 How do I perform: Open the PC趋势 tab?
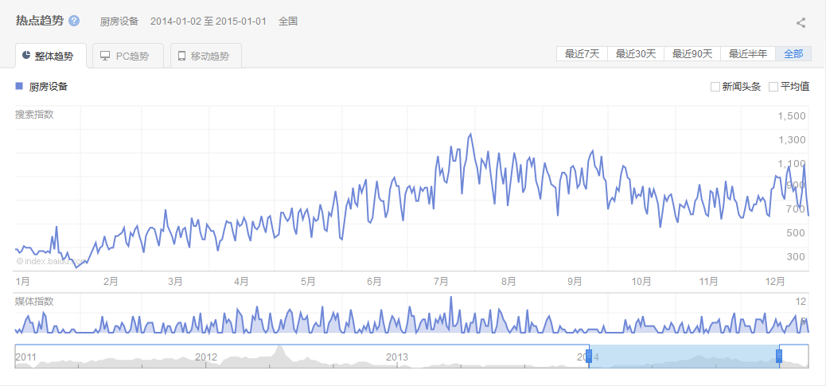pos(128,56)
